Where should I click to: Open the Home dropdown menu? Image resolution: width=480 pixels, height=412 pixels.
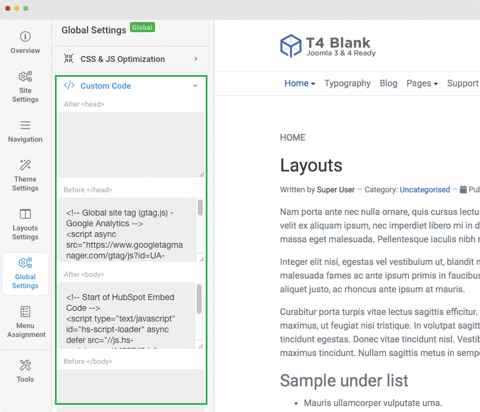[x=299, y=83]
